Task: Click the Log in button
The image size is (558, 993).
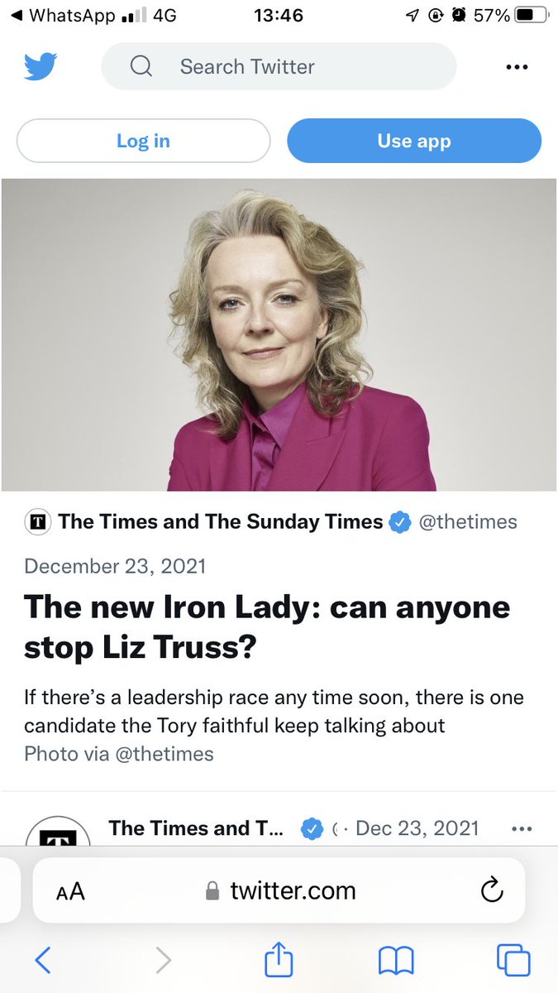Action: pos(143,141)
